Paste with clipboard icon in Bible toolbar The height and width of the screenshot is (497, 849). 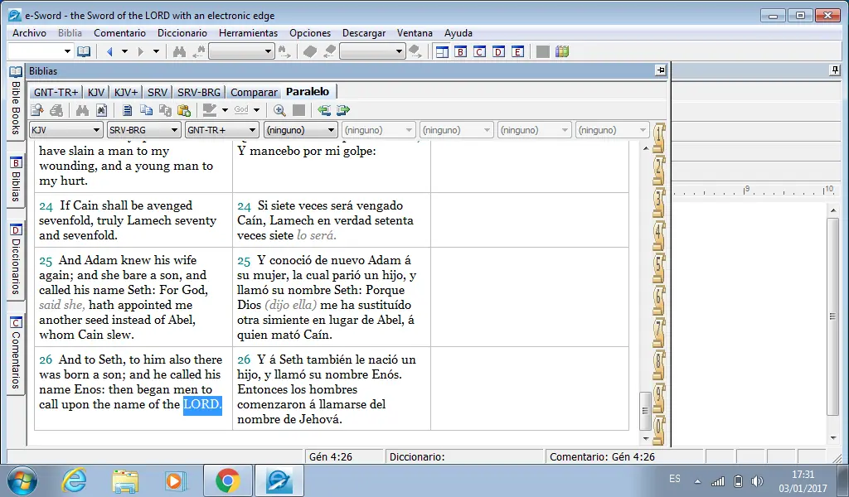coord(184,110)
